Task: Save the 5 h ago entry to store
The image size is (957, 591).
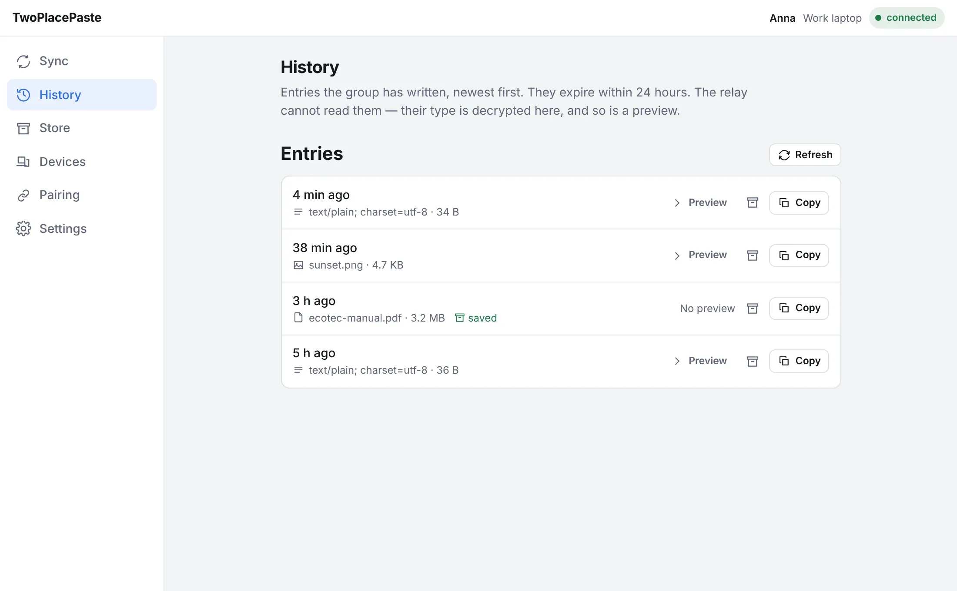Action: pyautogui.click(x=753, y=361)
